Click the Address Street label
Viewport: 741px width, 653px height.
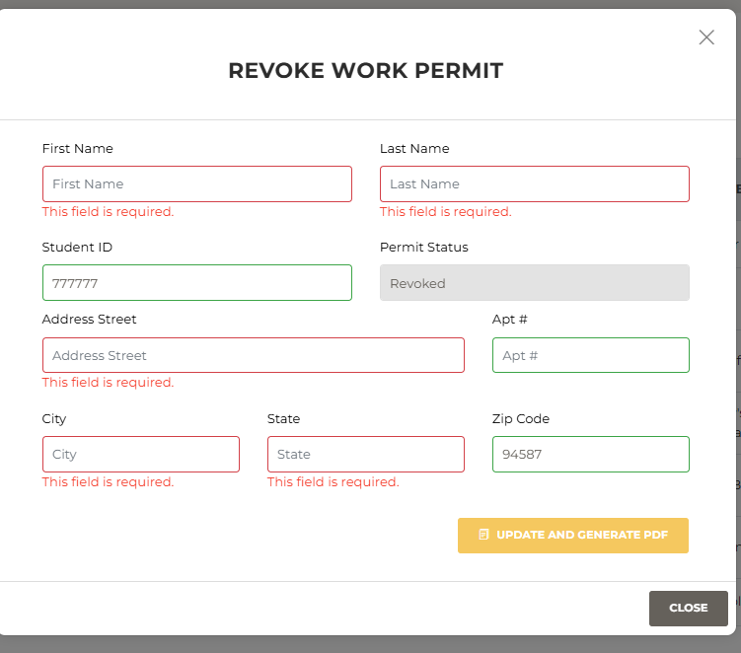[90, 319]
